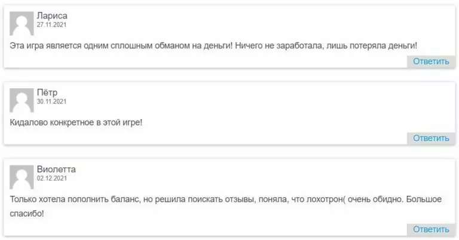The image size is (459, 240).
Task: Click the comment date 27.11.2021
Action: (51, 24)
